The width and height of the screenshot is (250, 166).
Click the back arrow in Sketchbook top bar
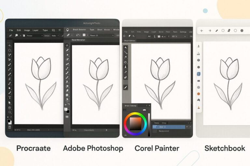coord(202,31)
